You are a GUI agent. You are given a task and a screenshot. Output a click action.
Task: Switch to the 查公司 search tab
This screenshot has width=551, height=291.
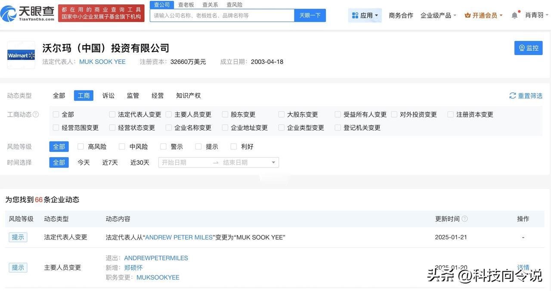coord(162,5)
